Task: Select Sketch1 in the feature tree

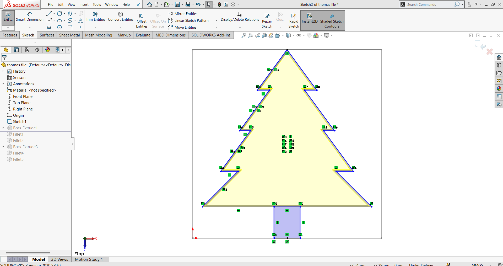Action: click(x=20, y=121)
